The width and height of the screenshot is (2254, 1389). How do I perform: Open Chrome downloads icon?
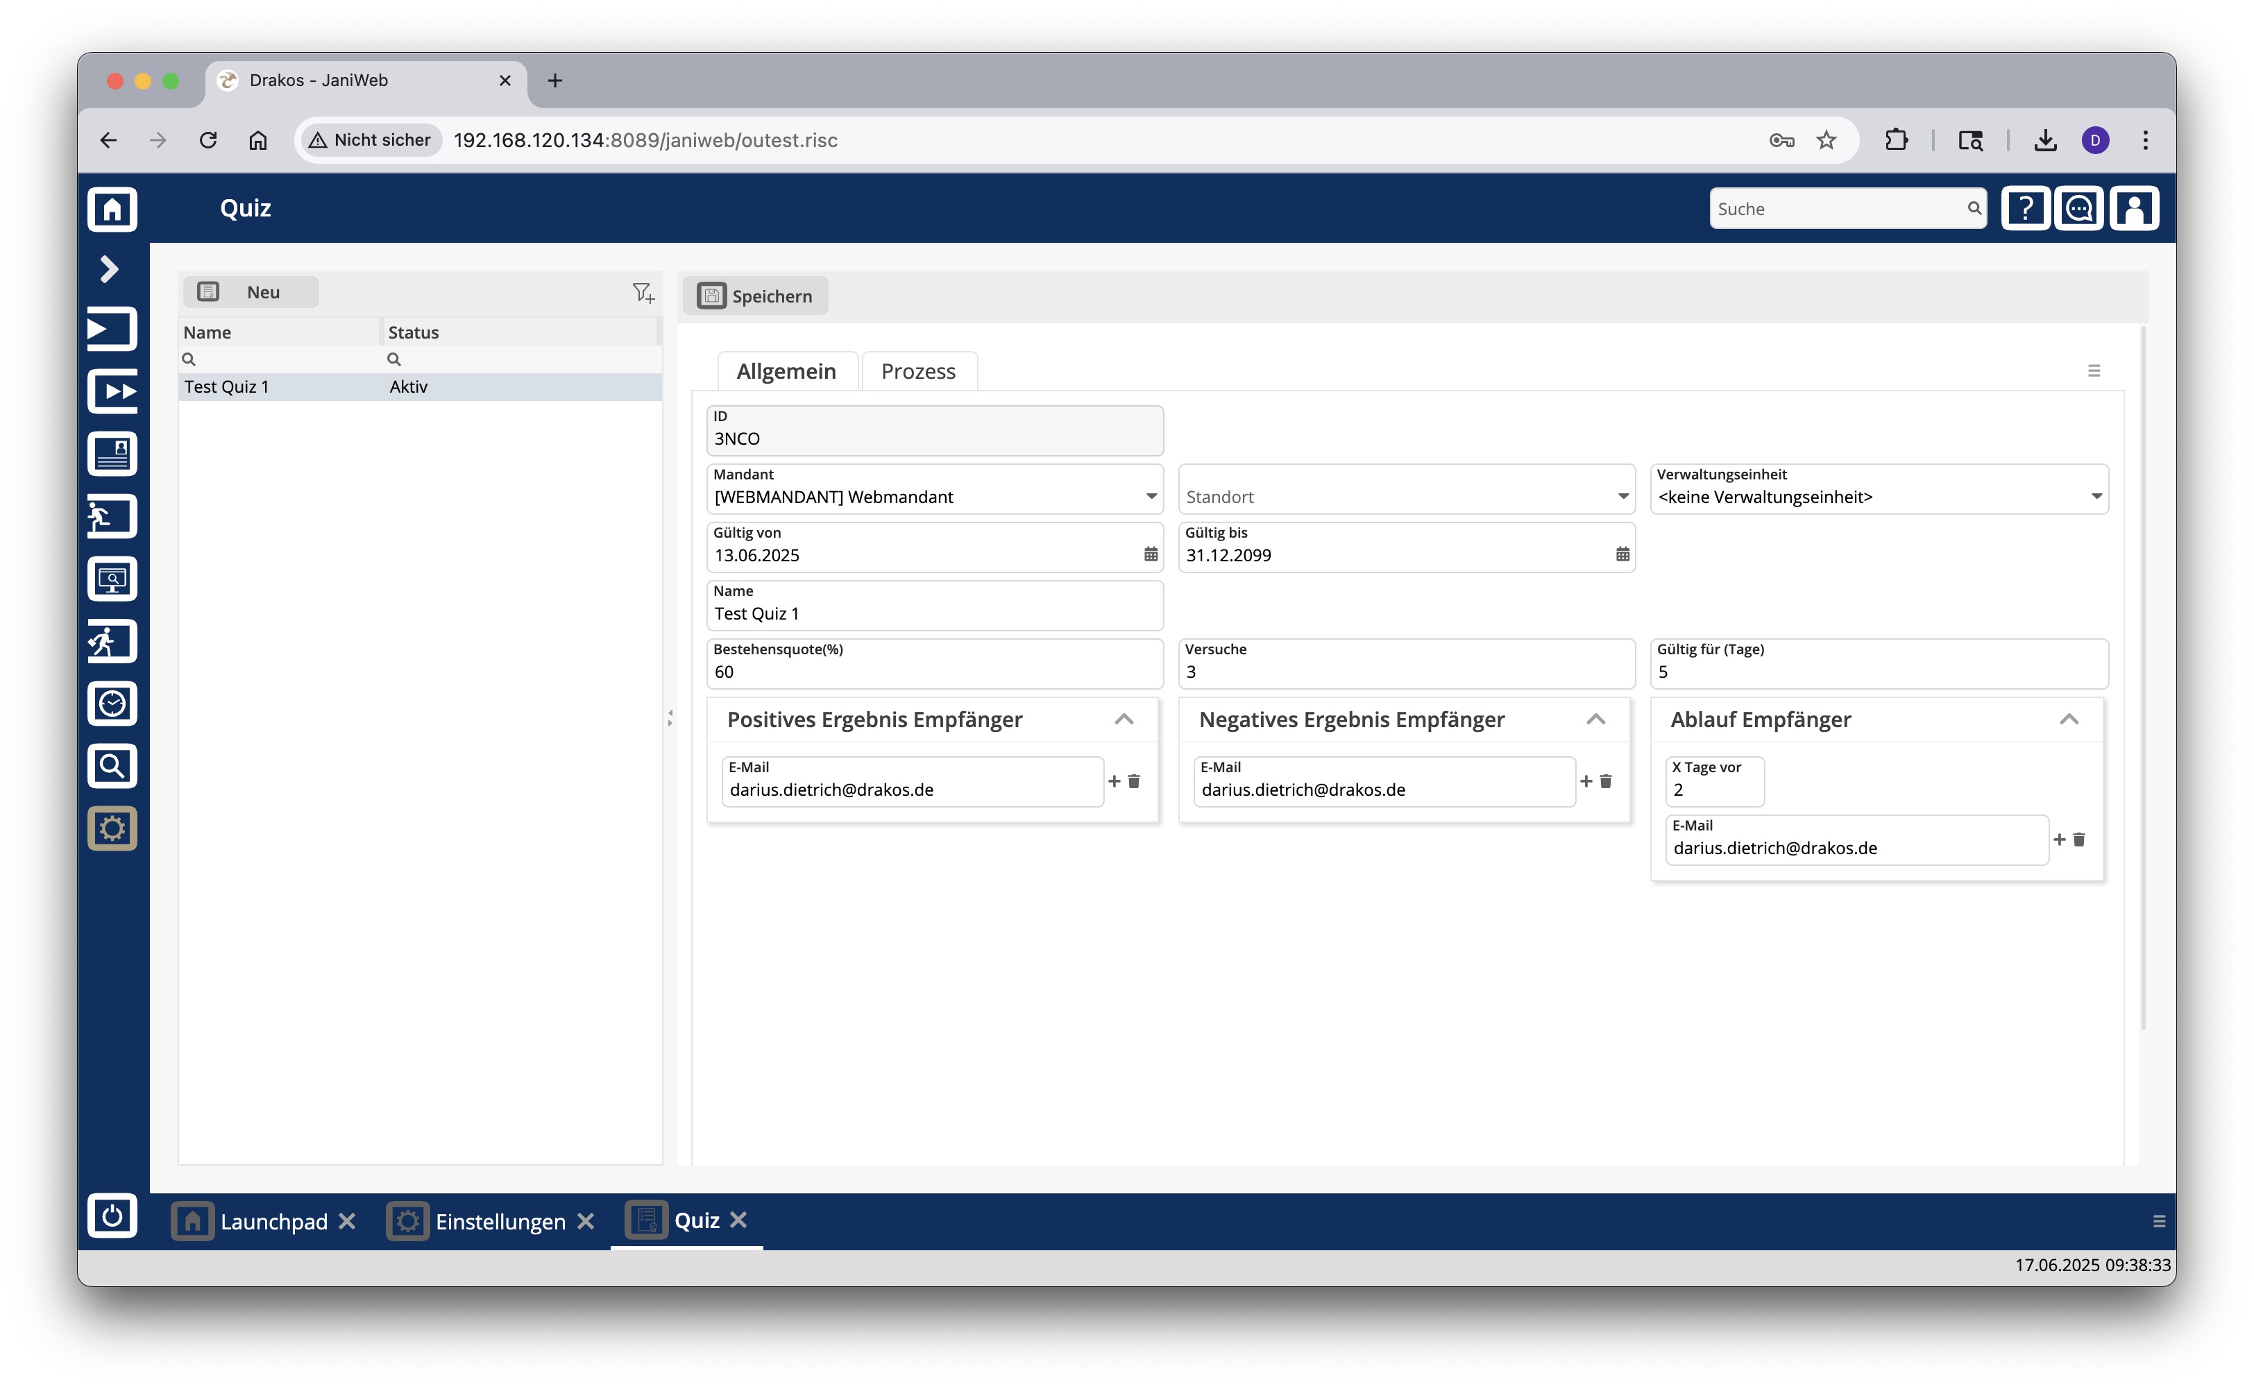point(2045,141)
